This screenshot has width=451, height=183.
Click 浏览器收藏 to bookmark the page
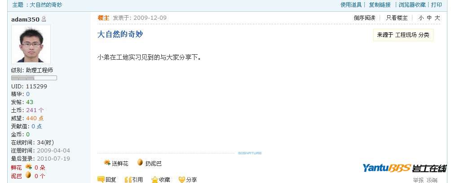412,4
